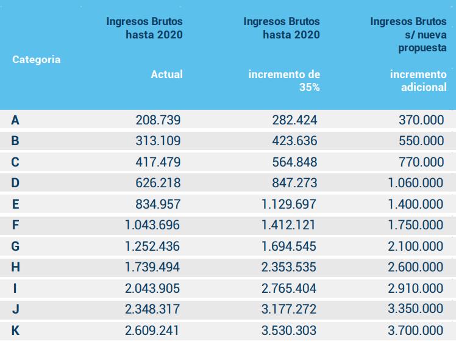
Task: Click value 3.700.000 in row K
Action: tap(416, 330)
